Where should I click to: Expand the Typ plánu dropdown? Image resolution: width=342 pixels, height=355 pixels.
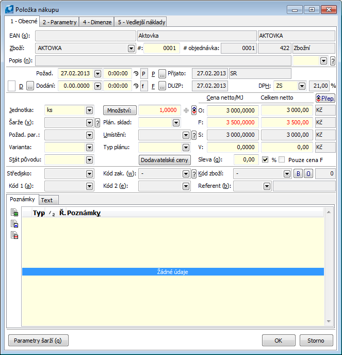coord(186,148)
